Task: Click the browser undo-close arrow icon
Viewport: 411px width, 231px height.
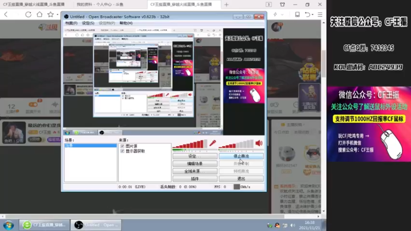Action: click(x=307, y=15)
